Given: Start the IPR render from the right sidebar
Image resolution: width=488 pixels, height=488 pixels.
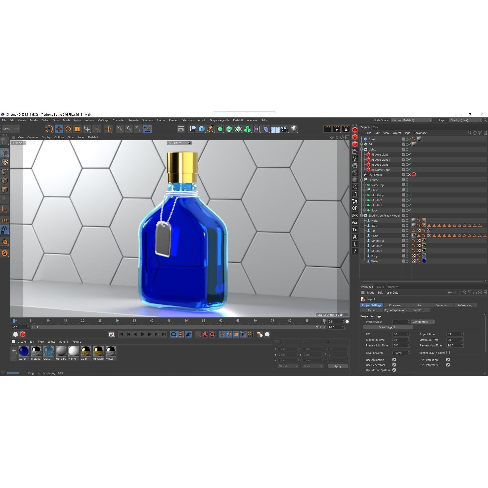Looking at the screenshot, I should click(x=355, y=215).
